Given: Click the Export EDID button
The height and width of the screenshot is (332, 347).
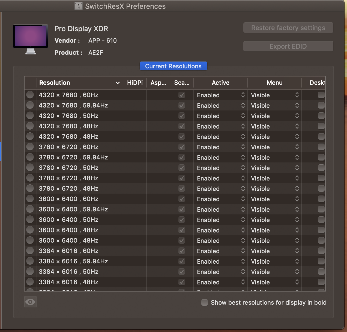Looking at the screenshot, I should pyautogui.click(x=288, y=46).
